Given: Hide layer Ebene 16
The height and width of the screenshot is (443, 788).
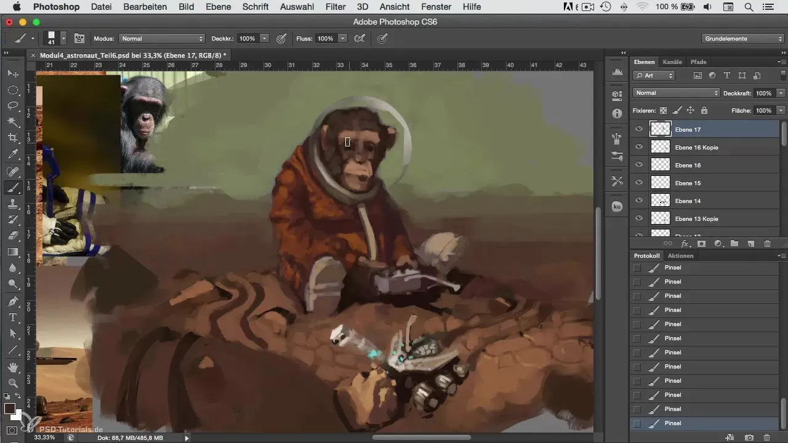Looking at the screenshot, I should coord(639,165).
